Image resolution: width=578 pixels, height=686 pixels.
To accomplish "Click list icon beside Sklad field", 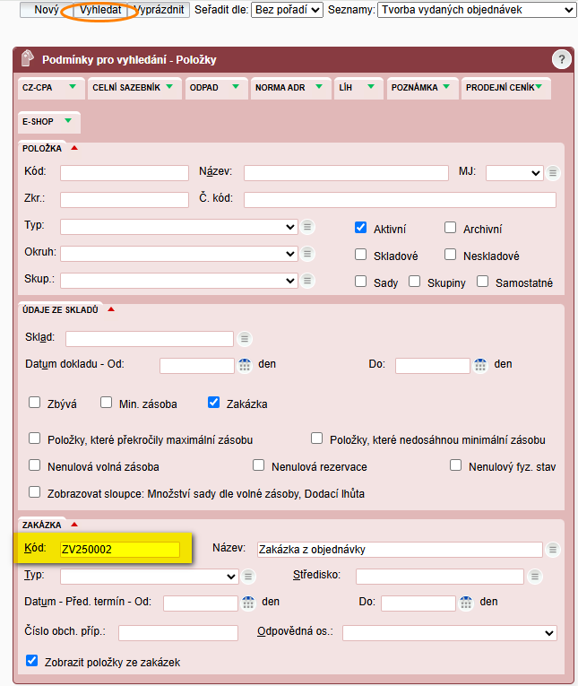I will pos(245,339).
